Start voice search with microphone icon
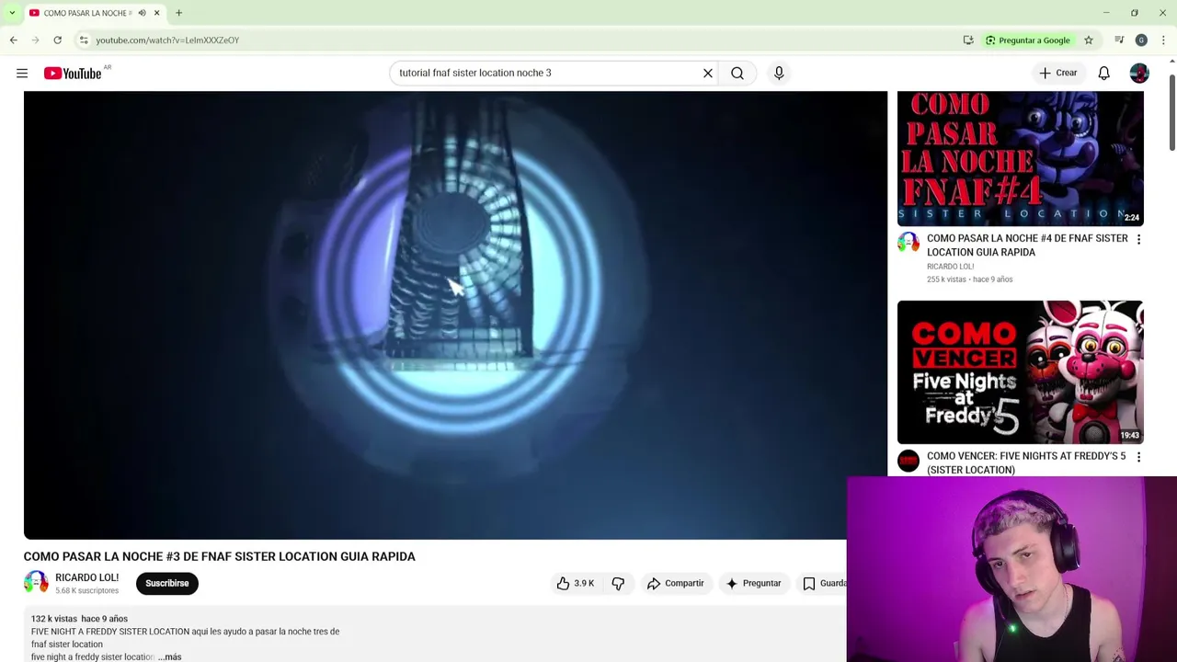Screen dimensions: 1177x662 [779, 73]
